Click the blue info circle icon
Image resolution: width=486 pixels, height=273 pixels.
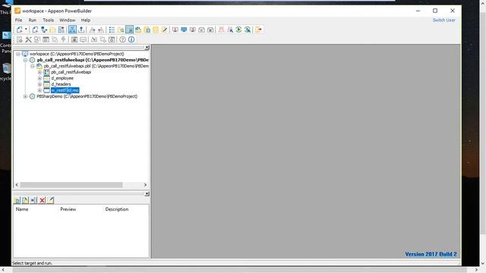pos(131,39)
